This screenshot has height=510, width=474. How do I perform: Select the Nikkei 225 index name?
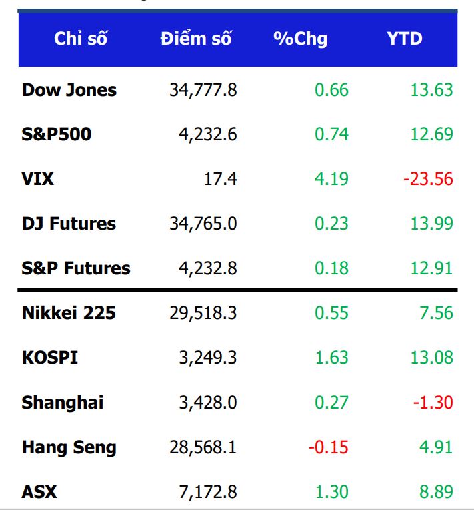point(69,313)
